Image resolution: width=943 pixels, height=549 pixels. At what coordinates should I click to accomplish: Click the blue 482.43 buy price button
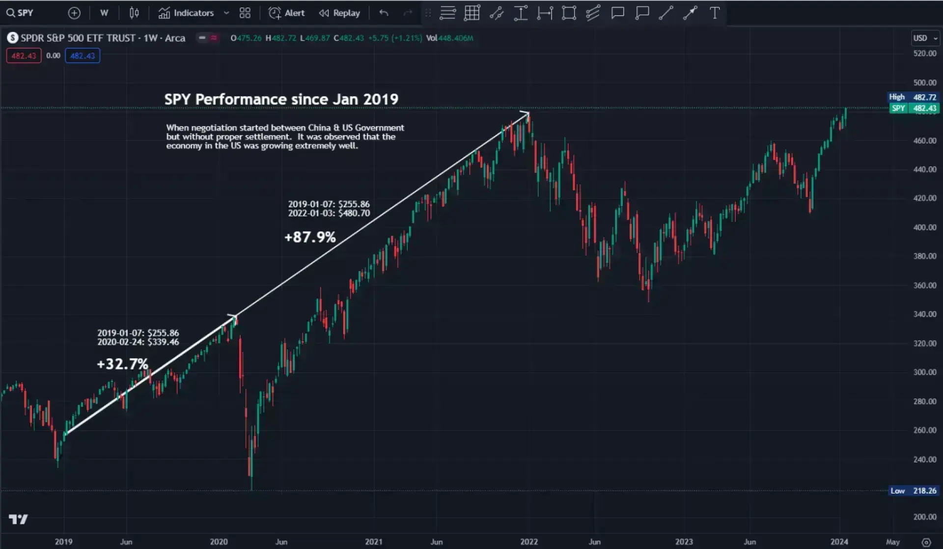tap(83, 55)
